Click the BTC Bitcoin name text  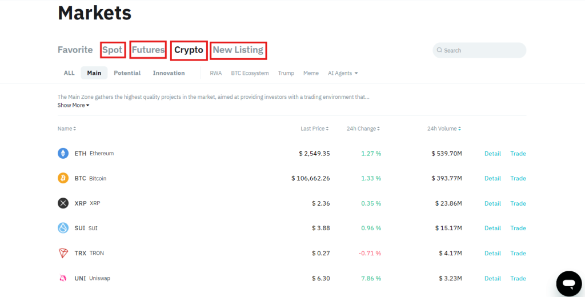[x=90, y=178]
